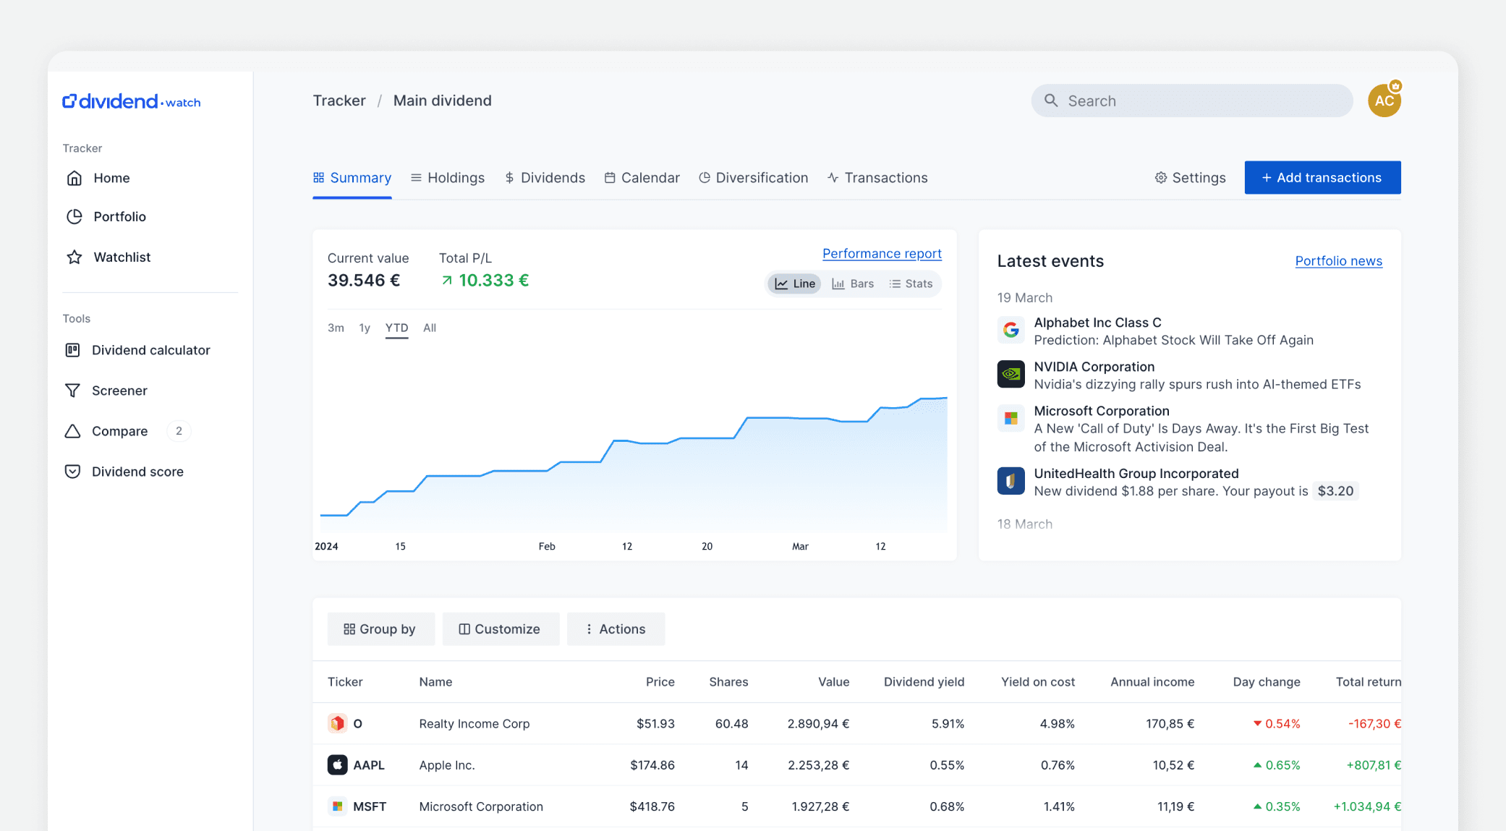Click the Dividend score shield icon
This screenshot has height=831, width=1506.
pyautogui.click(x=72, y=472)
